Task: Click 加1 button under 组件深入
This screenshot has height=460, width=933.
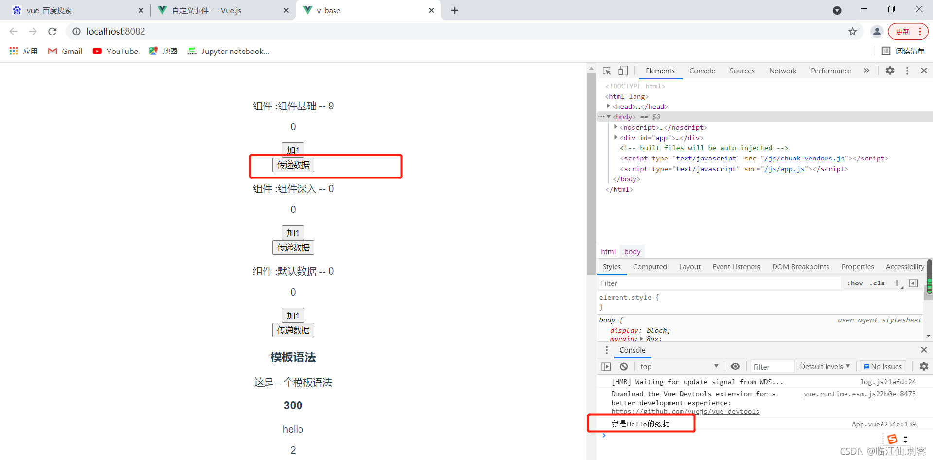Action: 293,232
